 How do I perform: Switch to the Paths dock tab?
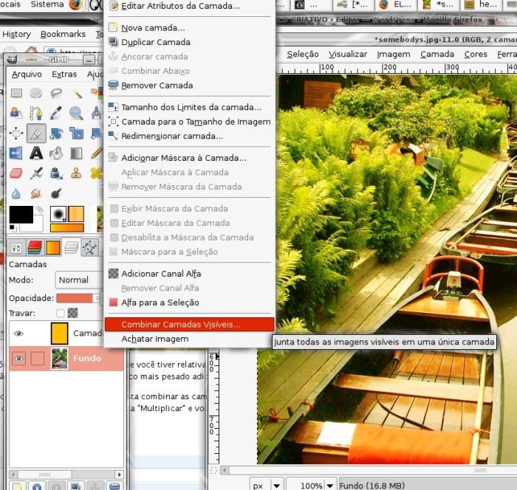click(x=89, y=248)
